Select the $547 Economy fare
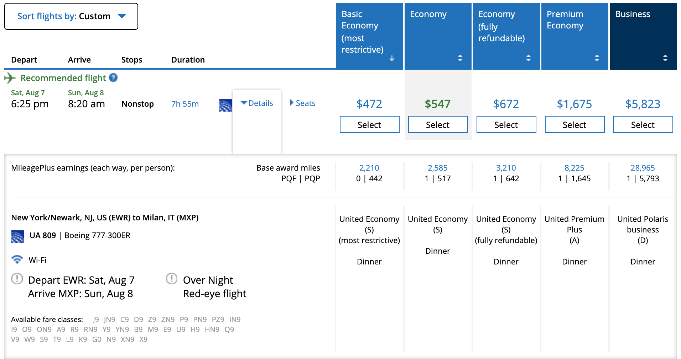The height and width of the screenshot is (359, 681). [x=438, y=125]
